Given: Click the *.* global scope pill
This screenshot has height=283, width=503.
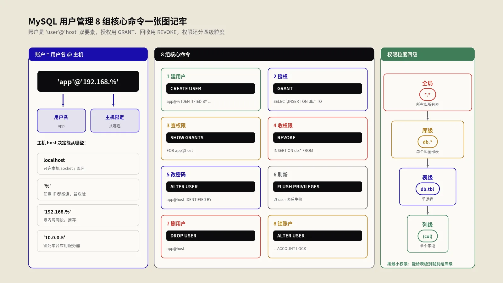Looking at the screenshot, I should [x=428, y=94].
